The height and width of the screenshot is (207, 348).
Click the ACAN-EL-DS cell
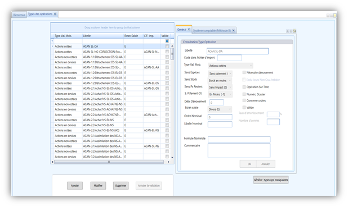pyautogui.click(x=152, y=83)
